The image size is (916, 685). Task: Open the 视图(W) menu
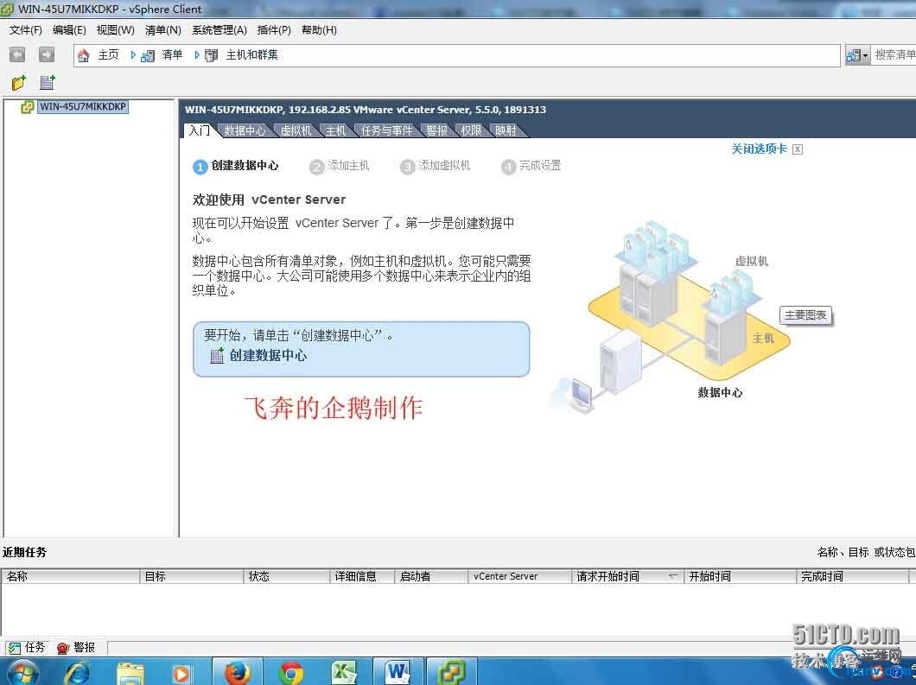(x=115, y=29)
